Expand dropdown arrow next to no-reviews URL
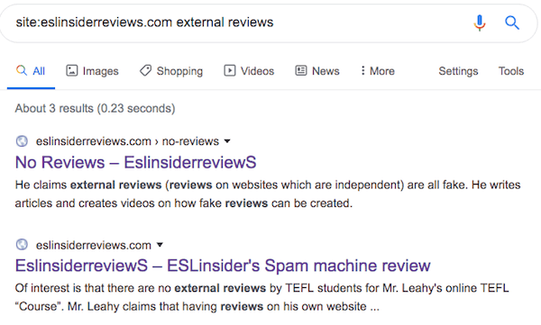This screenshot has width=541, height=325. point(227,141)
